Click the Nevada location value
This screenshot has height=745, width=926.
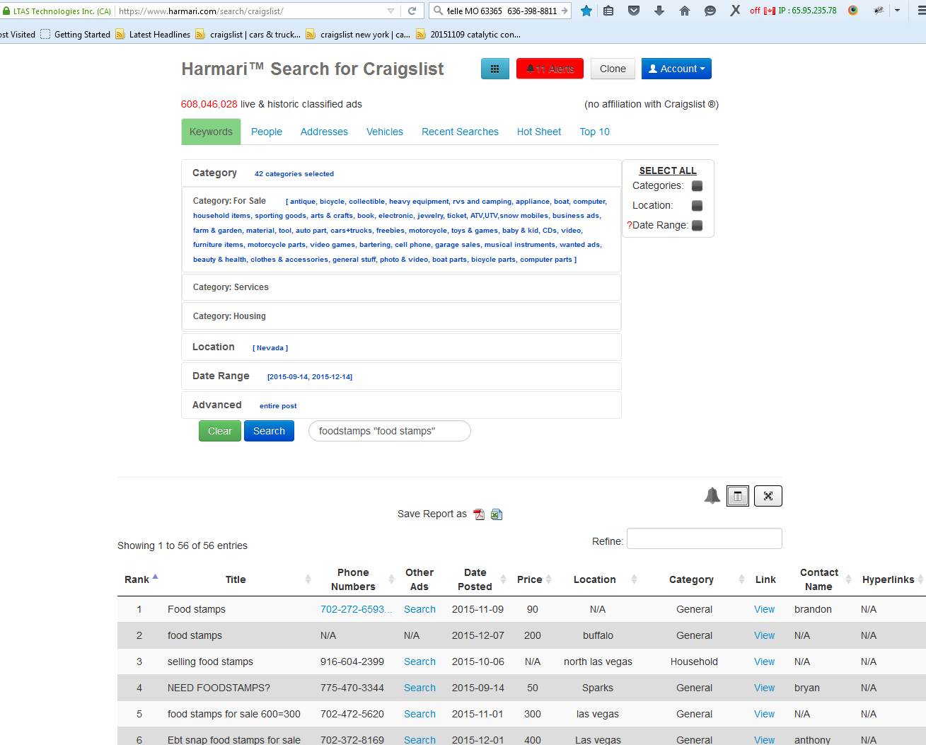tap(270, 348)
